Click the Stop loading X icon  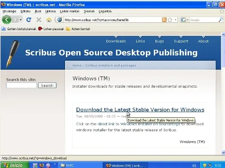[x=39, y=20]
